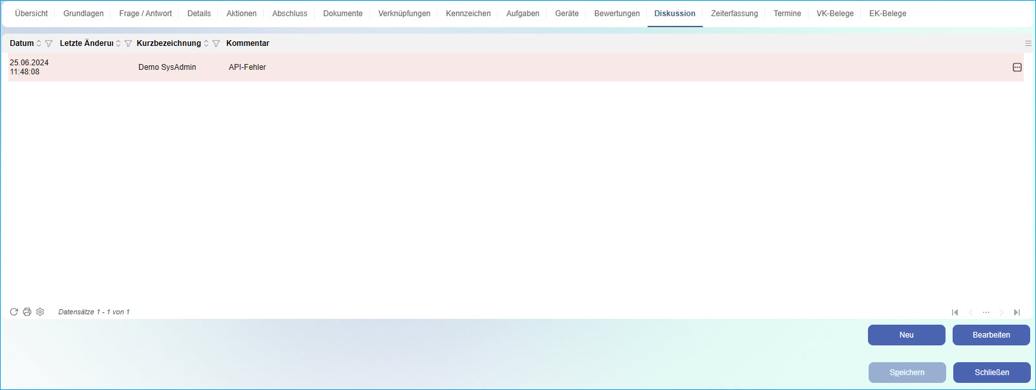Open the Dokumente tab
1036x390 pixels.
click(x=343, y=14)
